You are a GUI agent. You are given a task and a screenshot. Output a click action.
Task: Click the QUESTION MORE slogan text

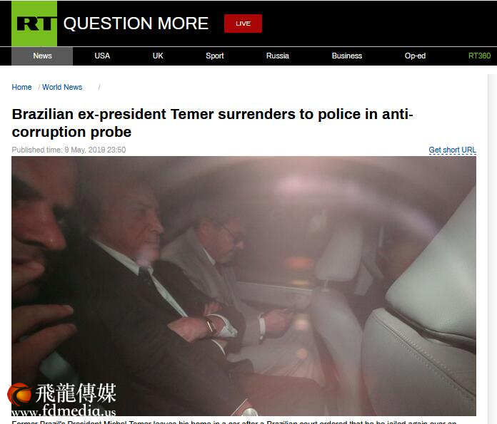(136, 24)
